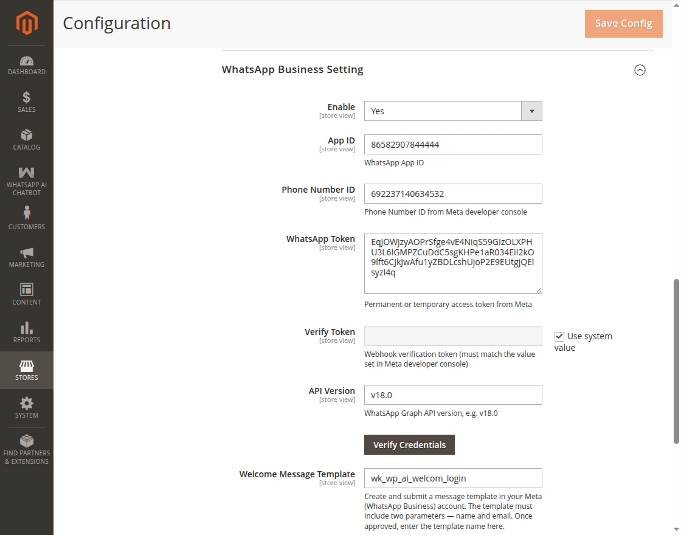
Task: Click 'WhatsApp Graph API version, e.g. v18.0' note
Action: 431,413
